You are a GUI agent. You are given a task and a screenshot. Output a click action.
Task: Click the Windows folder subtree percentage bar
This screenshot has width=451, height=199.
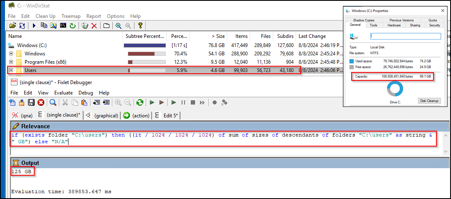pos(147,54)
